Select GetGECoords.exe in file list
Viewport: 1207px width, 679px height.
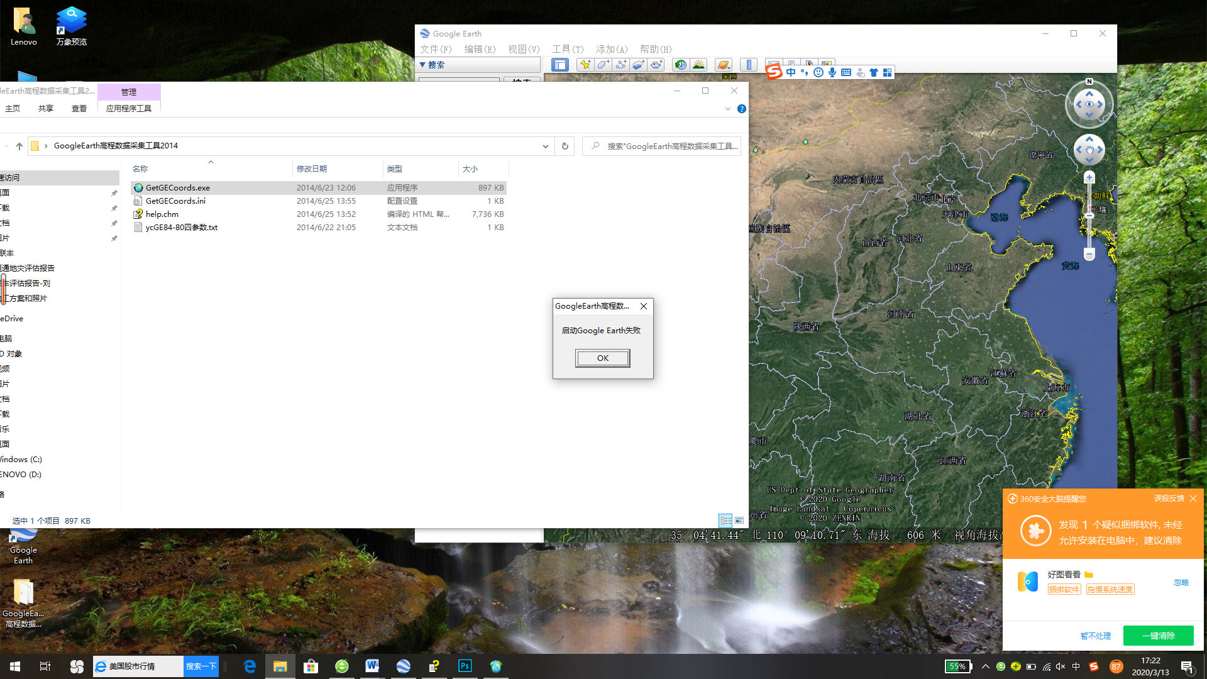[x=319, y=187]
